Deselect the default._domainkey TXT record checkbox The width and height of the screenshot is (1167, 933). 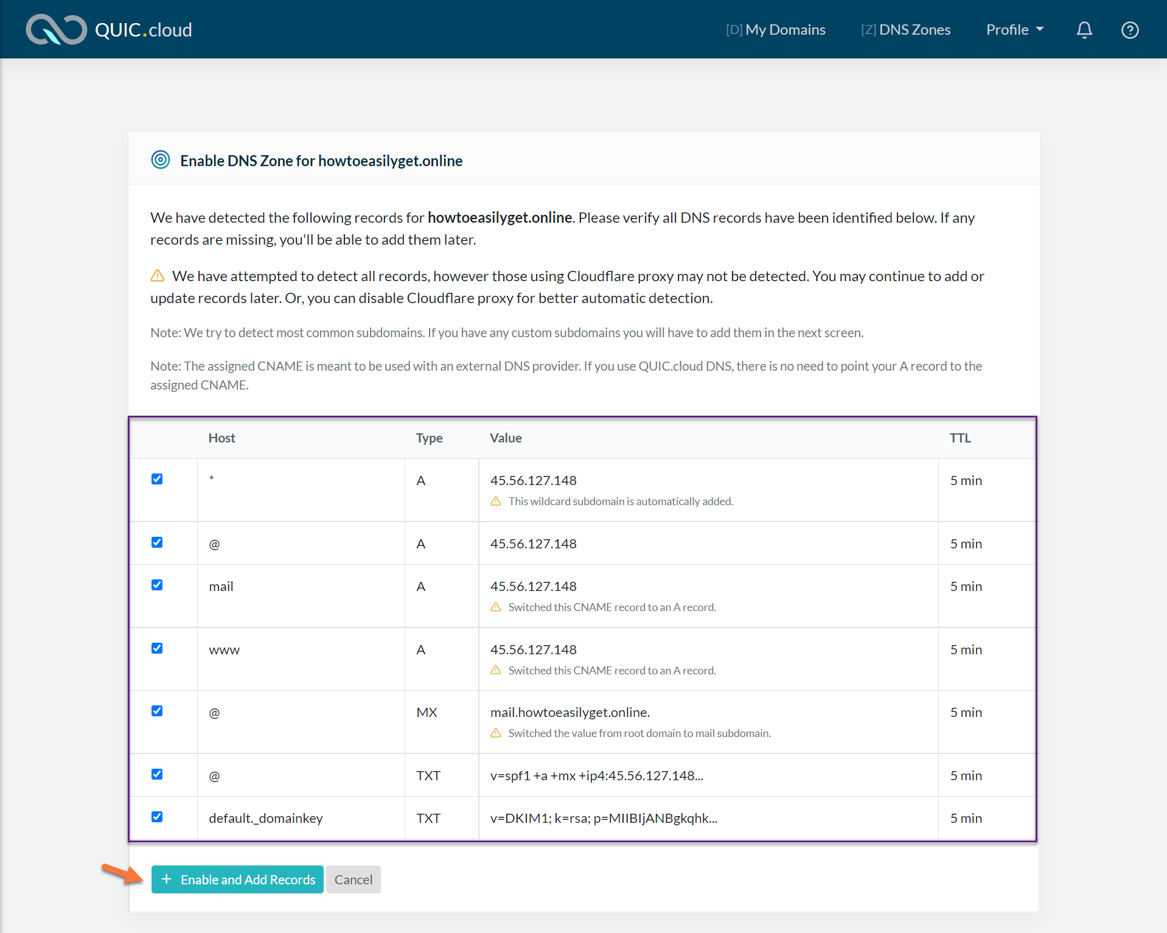157,817
